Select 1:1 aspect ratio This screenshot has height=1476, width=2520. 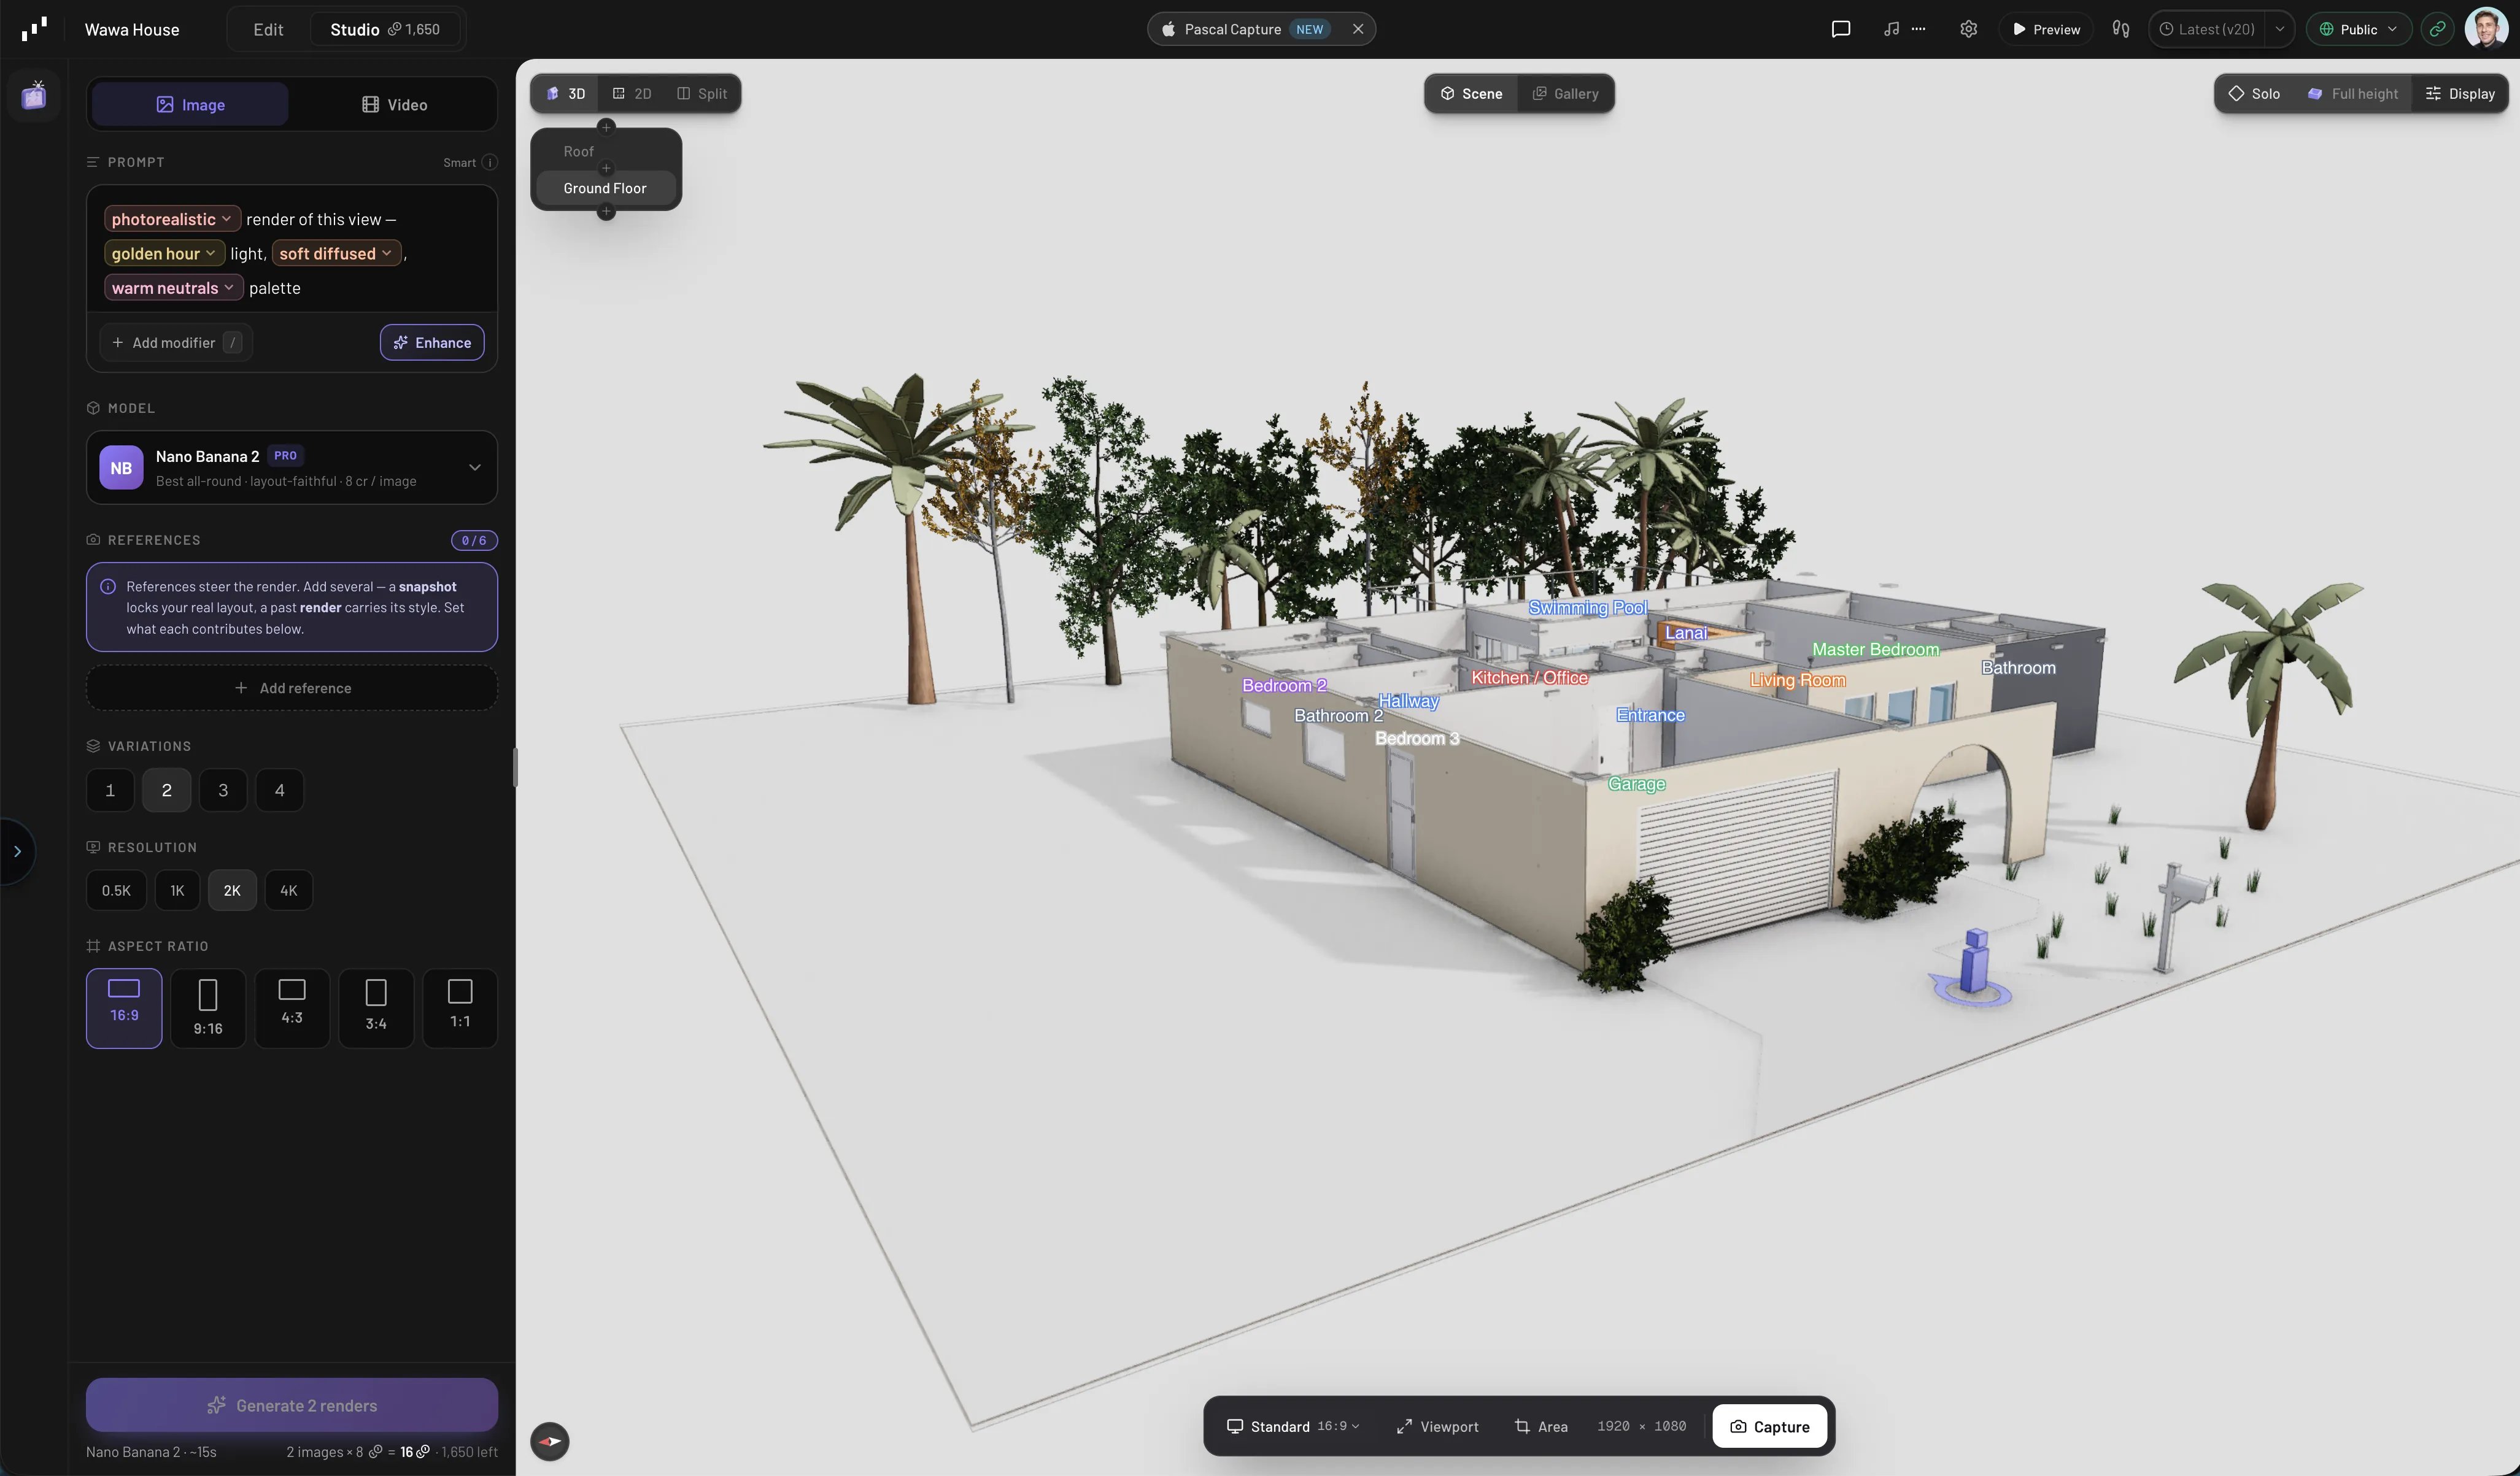(x=460, y=1009)
